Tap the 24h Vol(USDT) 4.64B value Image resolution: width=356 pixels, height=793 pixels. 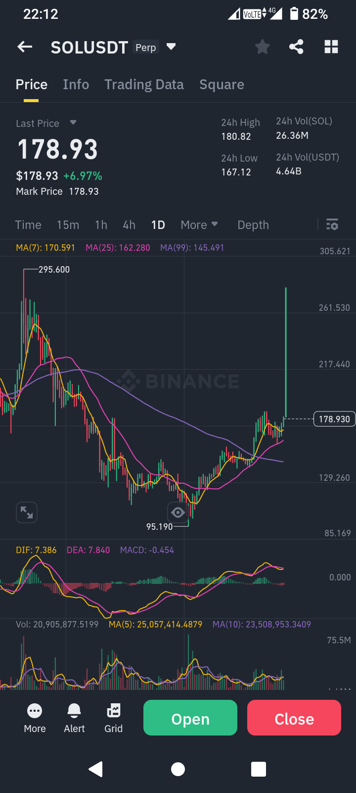289,171
